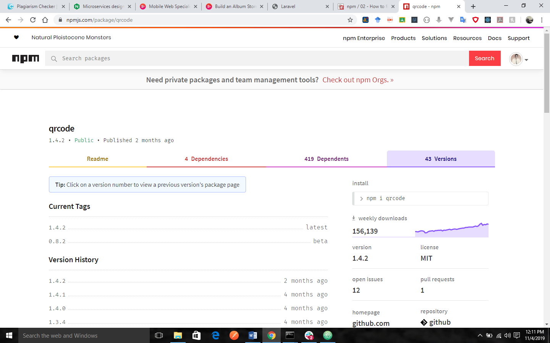Viewport: 550px width, 343px height.
Task: Open the Google Translate extension
Action: tap(463, 20)
